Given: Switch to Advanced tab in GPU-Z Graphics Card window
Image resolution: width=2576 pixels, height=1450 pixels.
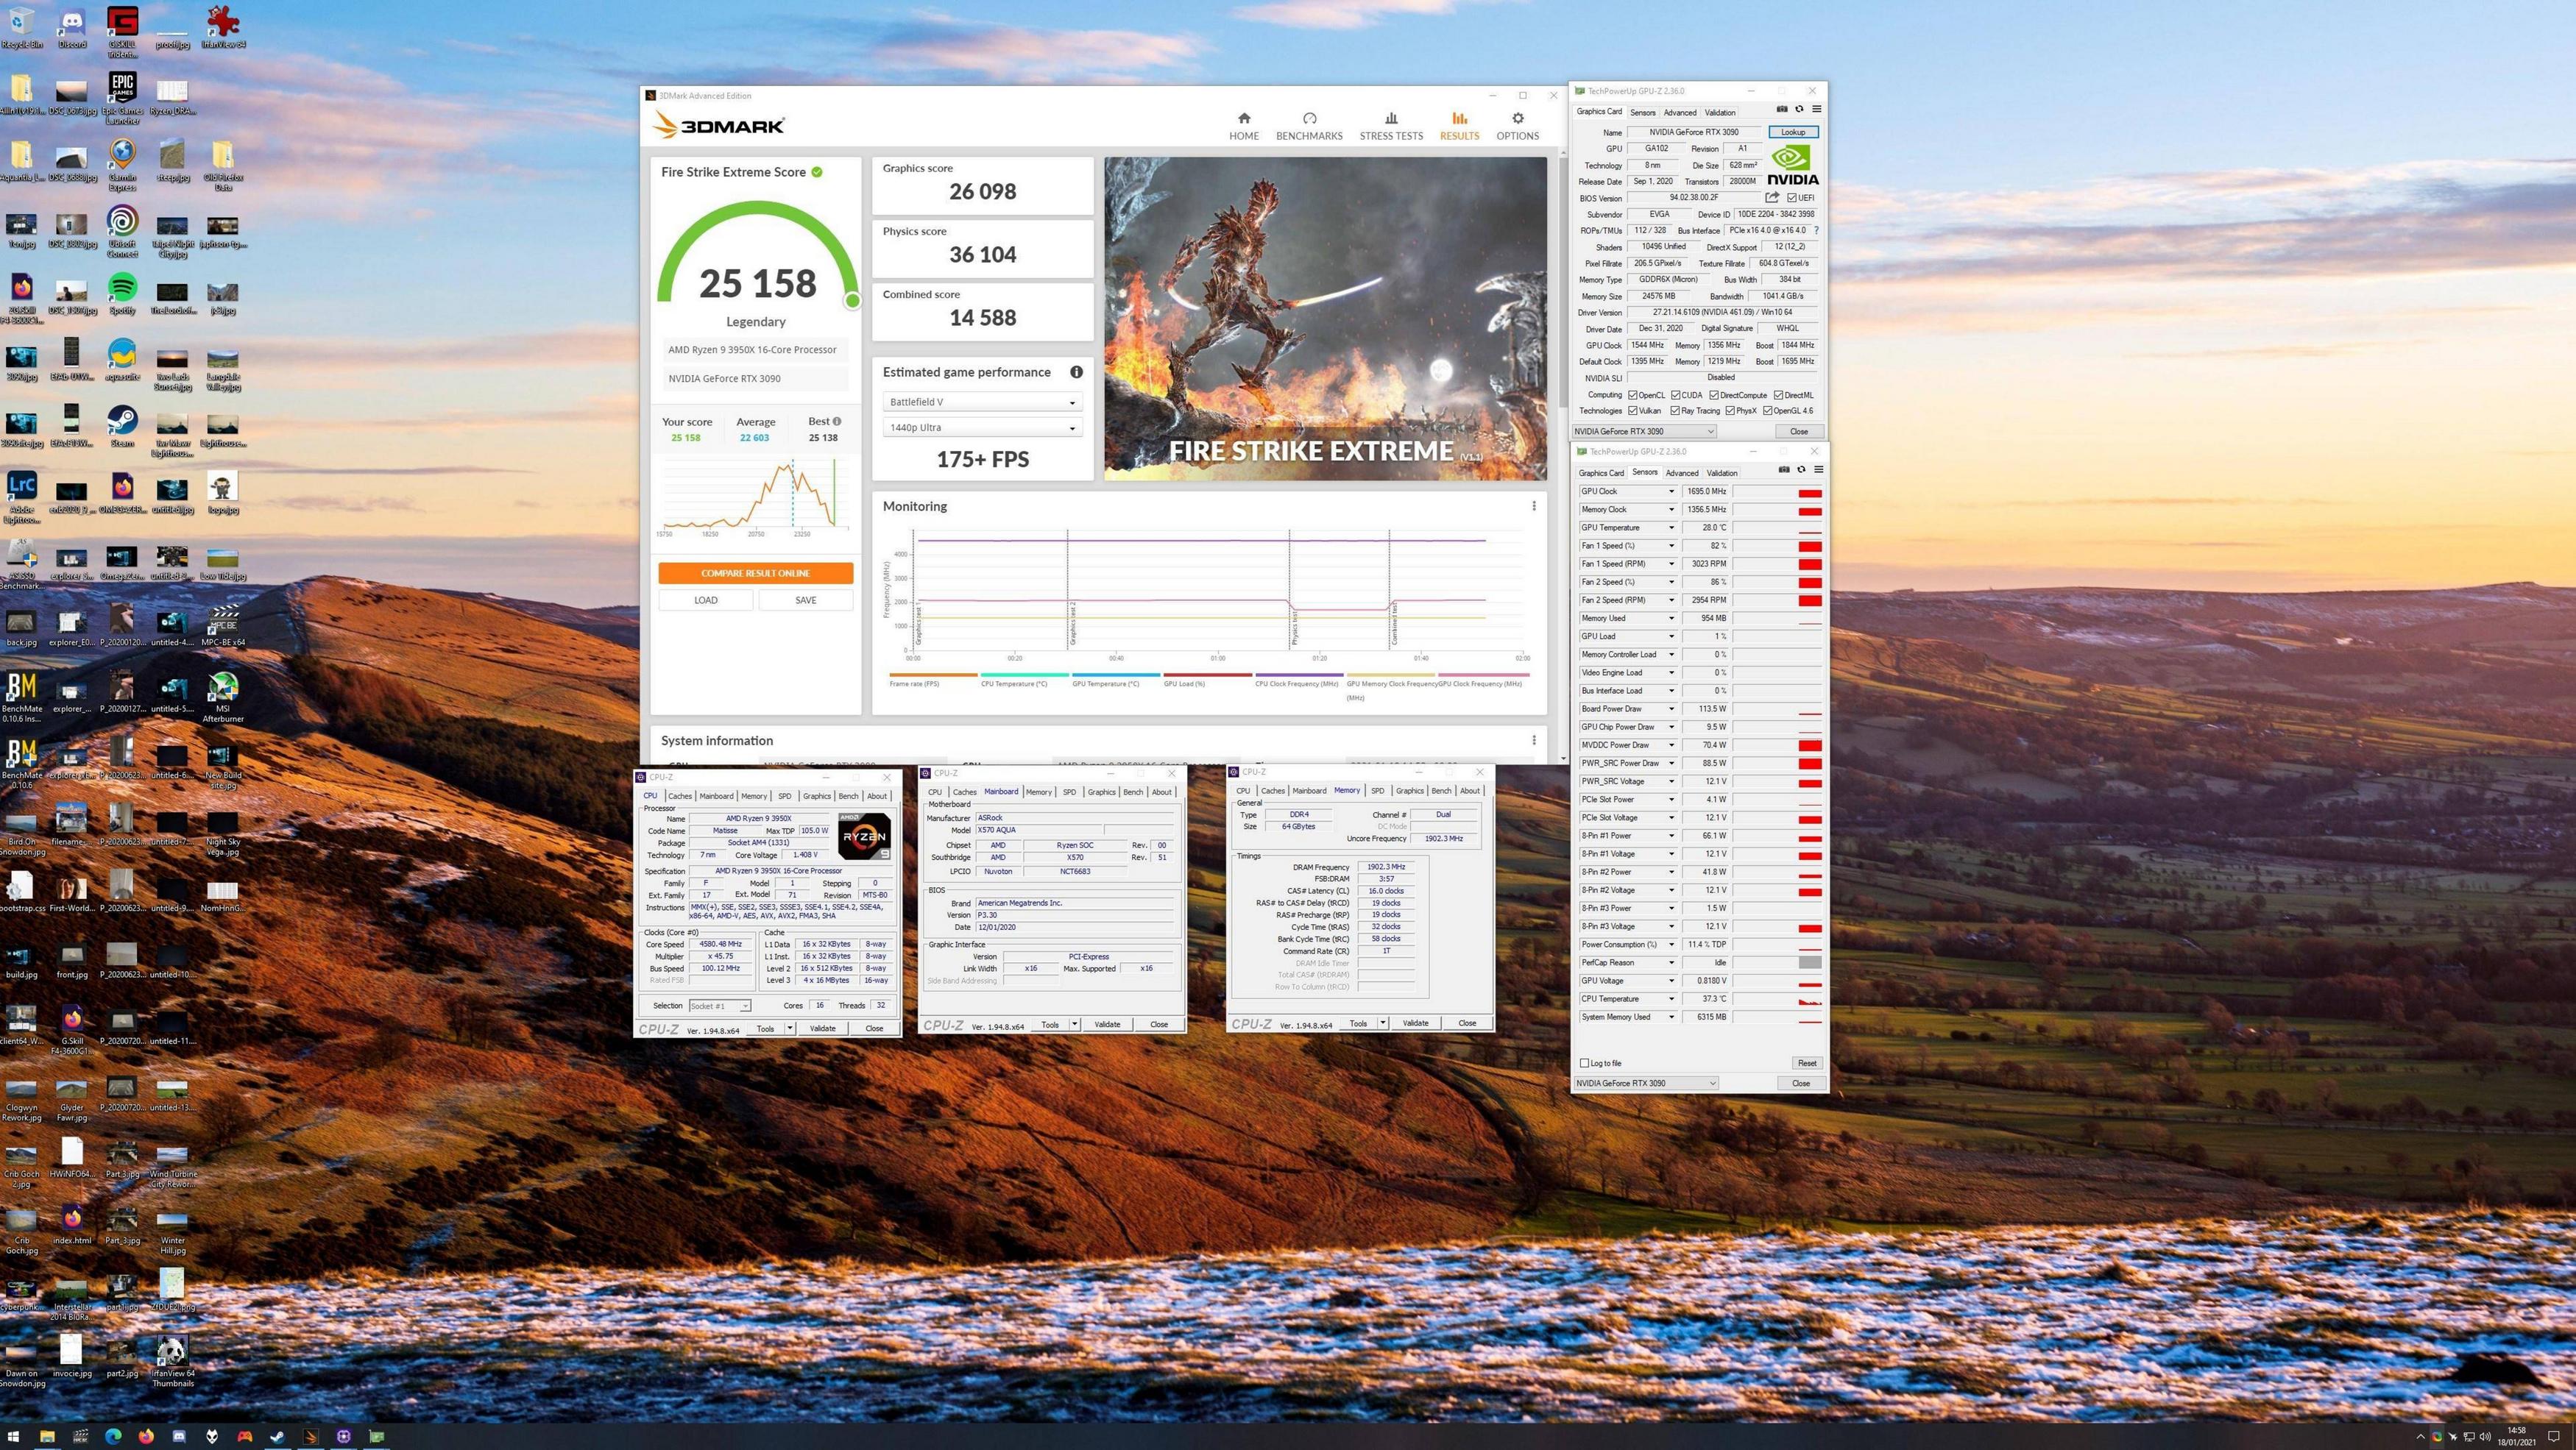Looking at the screenshot, I should coord(1679,112).
